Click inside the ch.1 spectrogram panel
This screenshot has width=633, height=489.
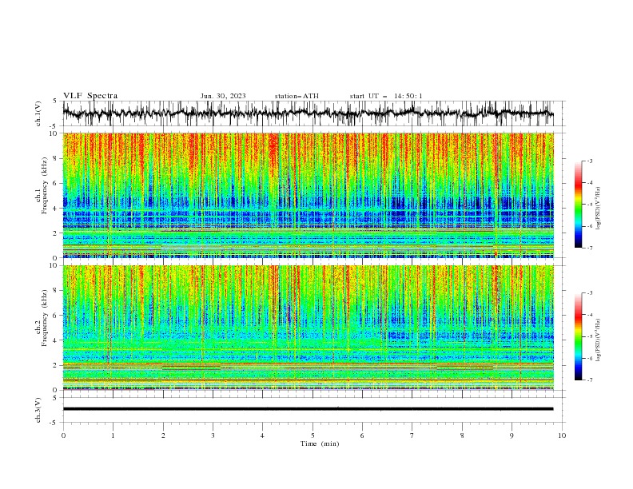[308, 195]
